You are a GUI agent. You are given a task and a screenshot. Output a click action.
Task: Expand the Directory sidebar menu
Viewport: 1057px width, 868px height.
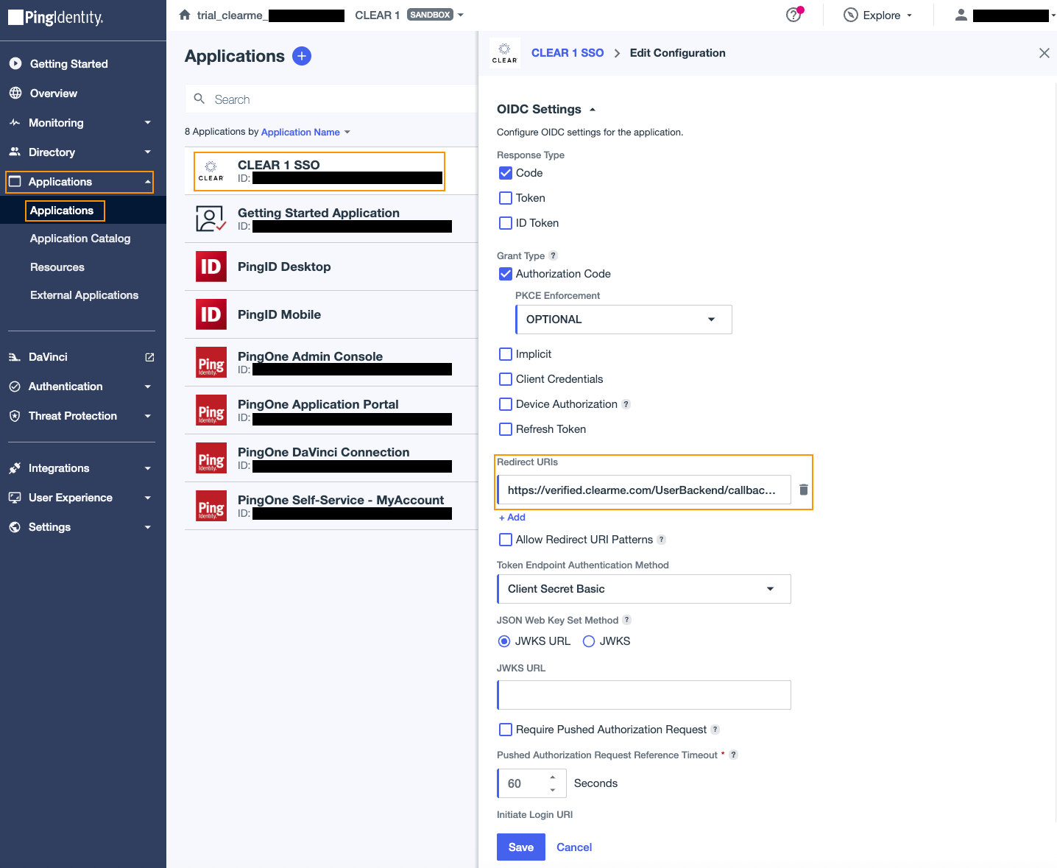pos(148,152)
